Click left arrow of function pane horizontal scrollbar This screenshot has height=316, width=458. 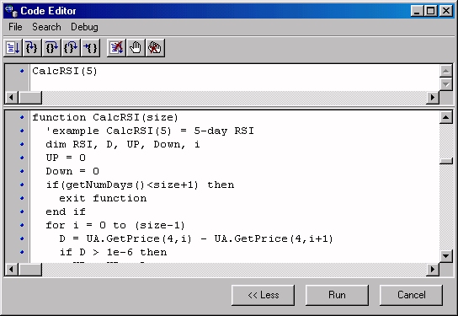tap(12, 269)
